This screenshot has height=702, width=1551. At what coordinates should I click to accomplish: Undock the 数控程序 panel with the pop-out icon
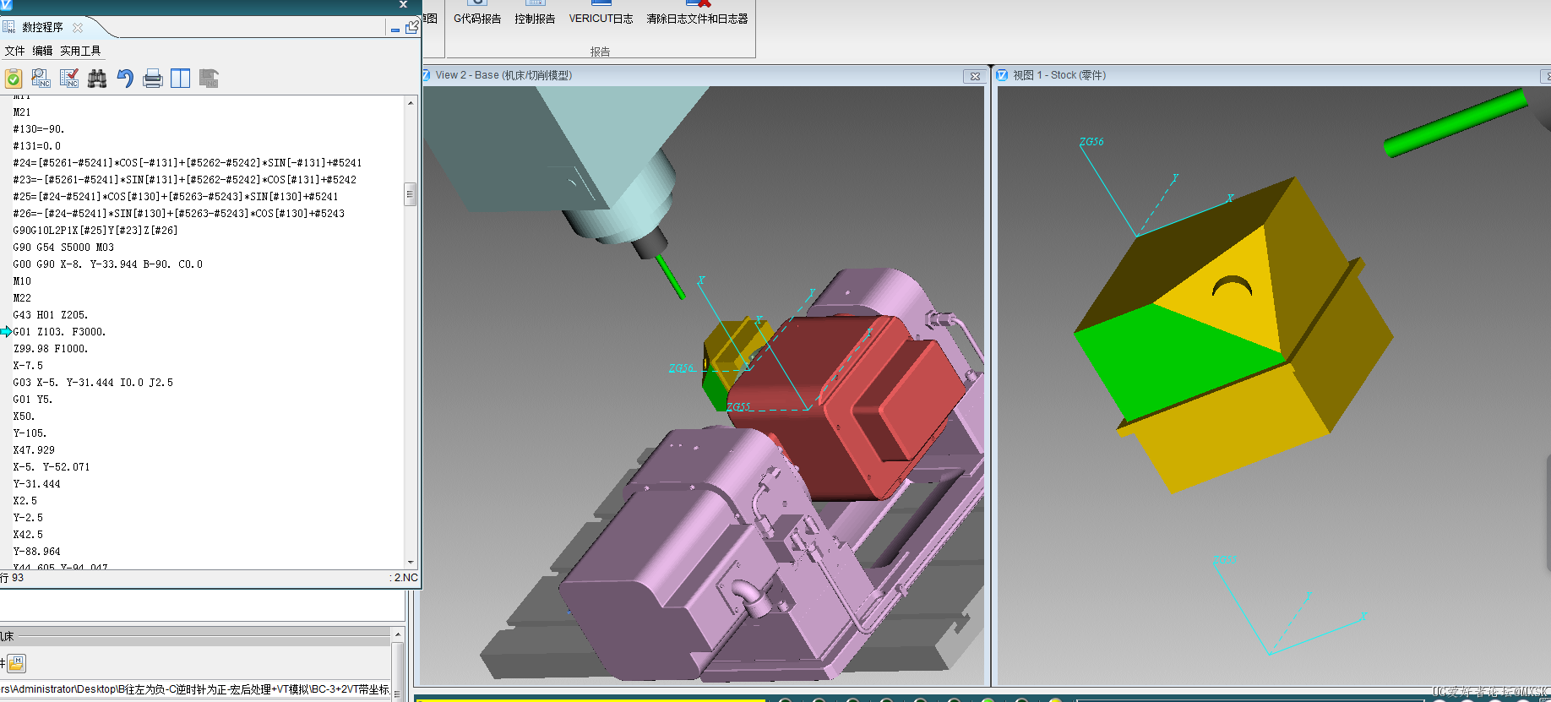click(411, 27)
